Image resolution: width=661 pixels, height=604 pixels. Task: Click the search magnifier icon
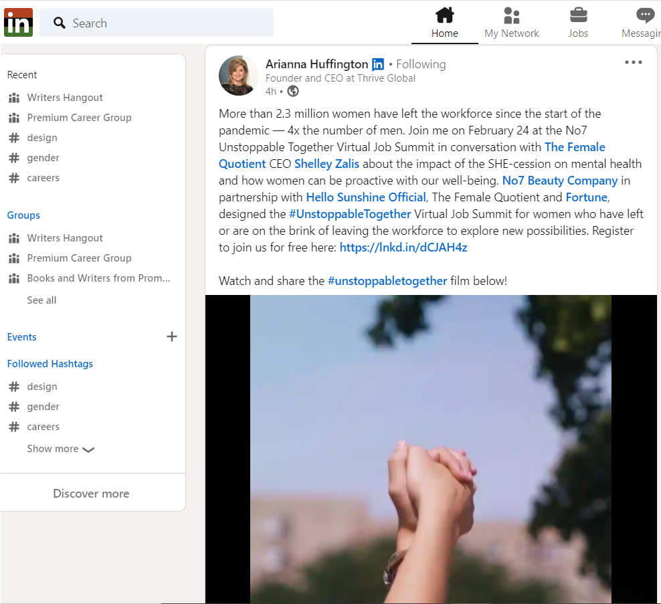click(x=60, y=23)
